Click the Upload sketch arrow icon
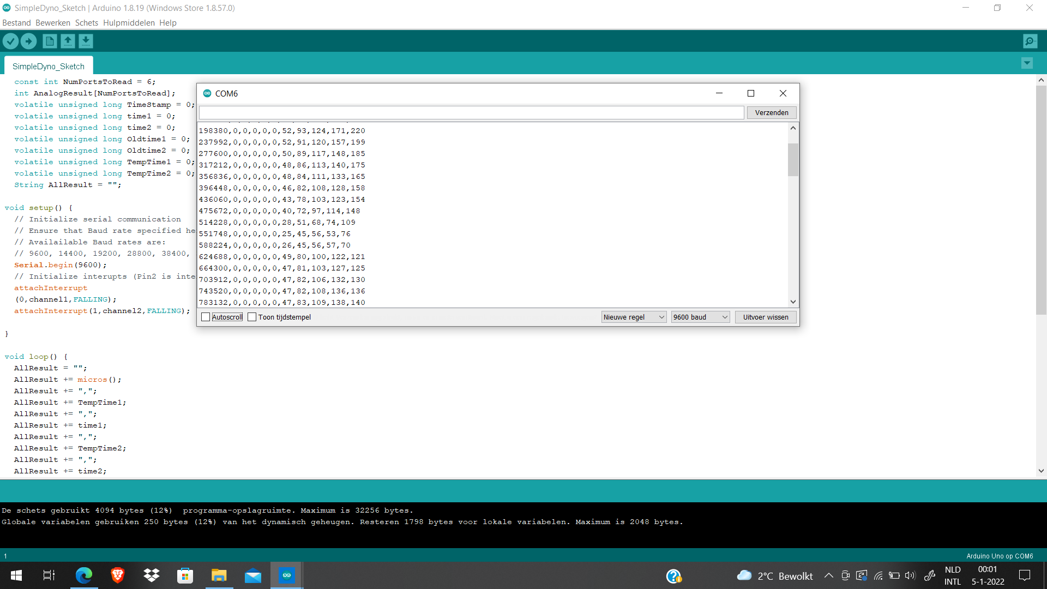Screen dimensions: 1047x589 tap(28, 41)
